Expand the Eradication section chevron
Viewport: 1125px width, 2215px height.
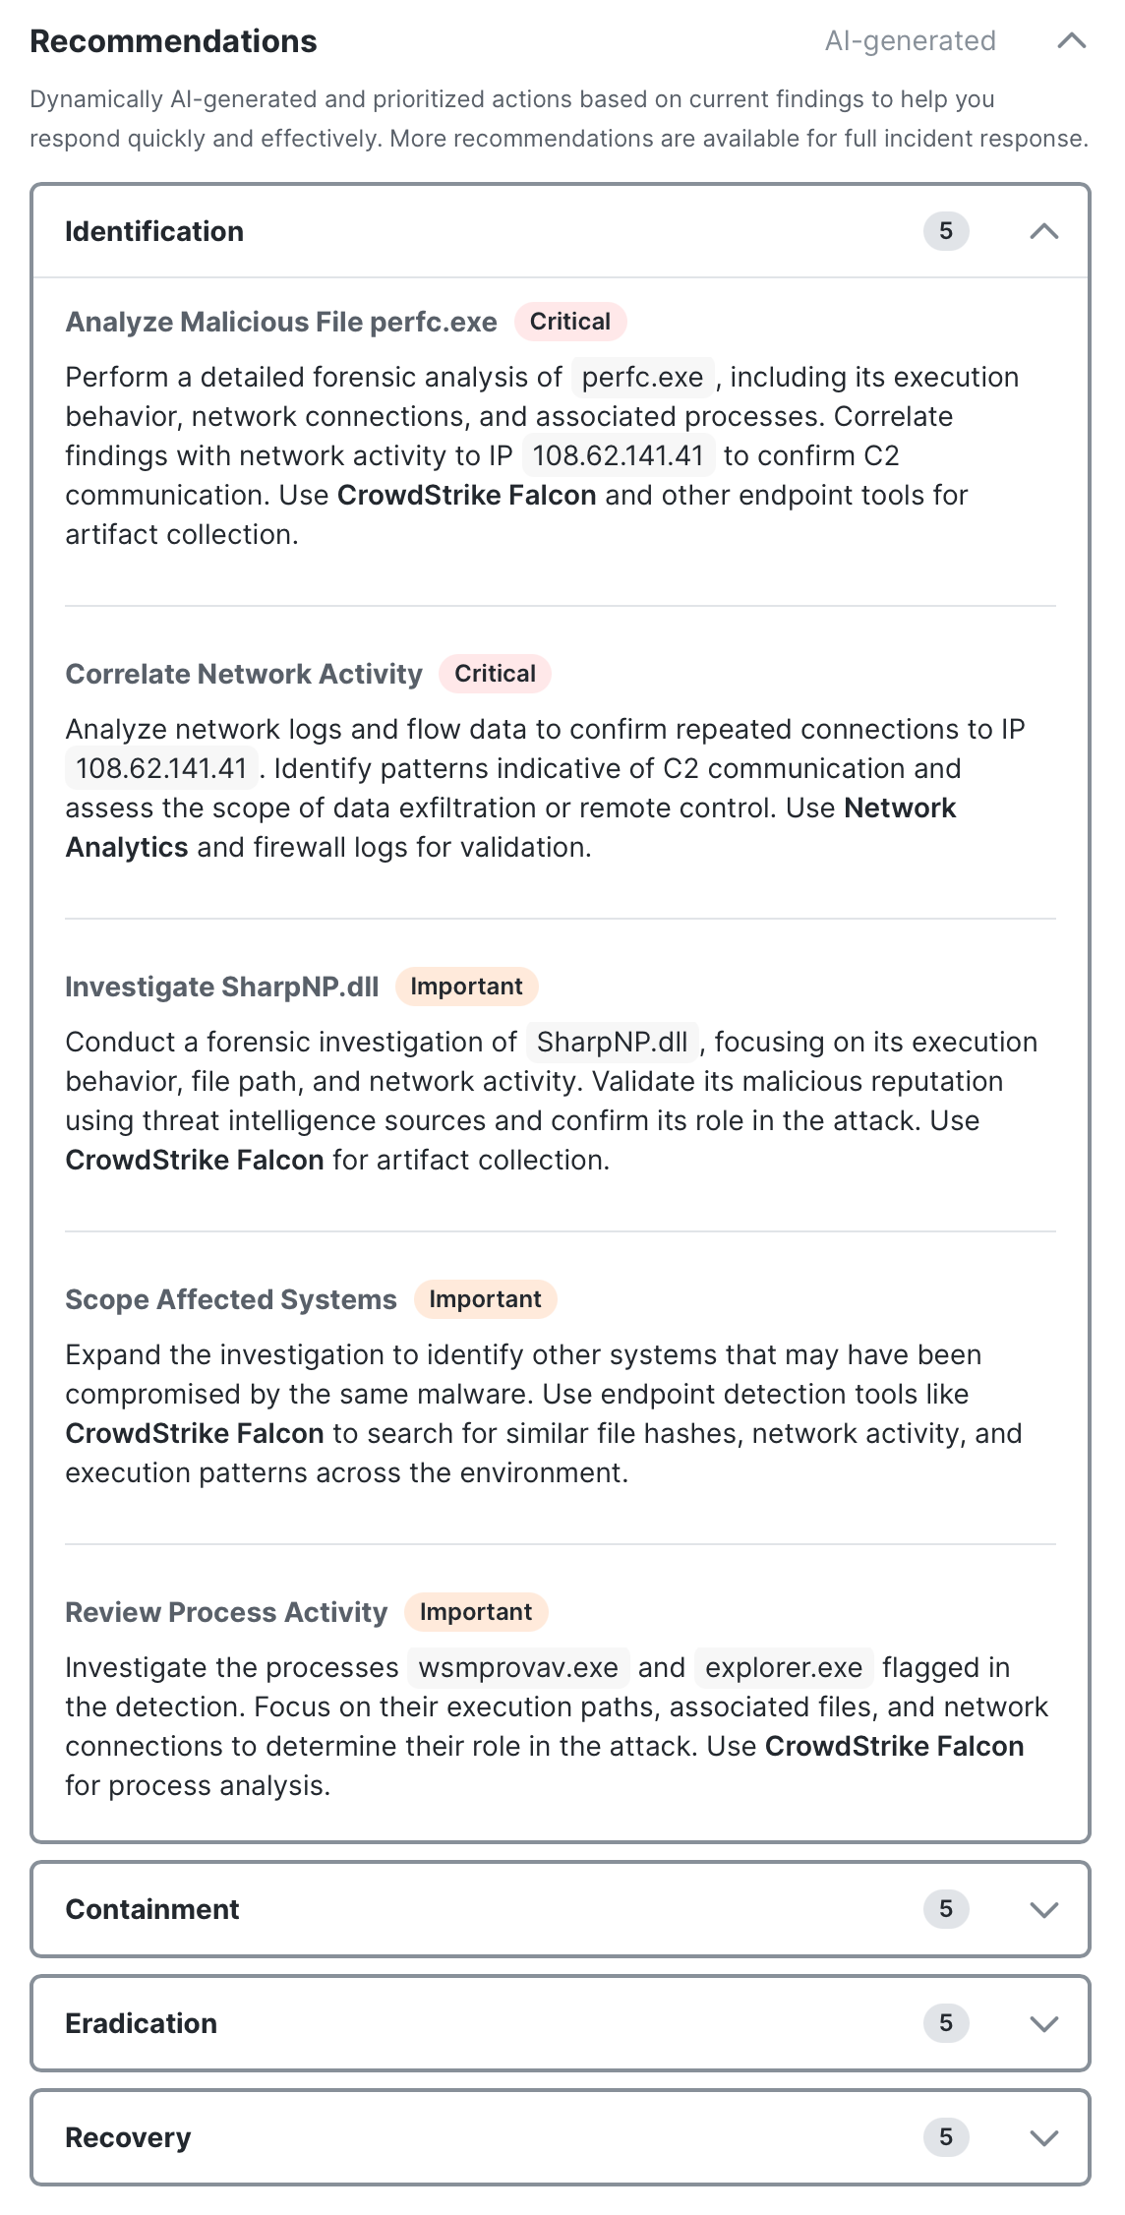click(1043, 2023)
